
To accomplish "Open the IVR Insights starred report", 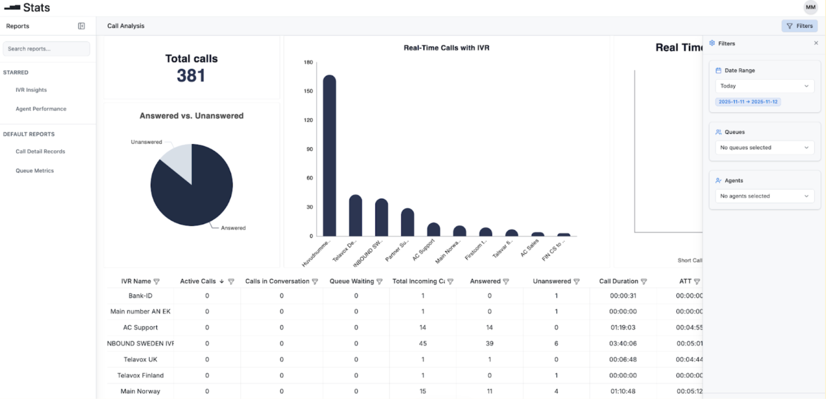I will 31,90.
